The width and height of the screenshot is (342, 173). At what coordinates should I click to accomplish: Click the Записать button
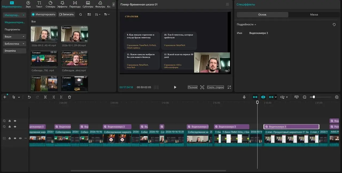click(x=66, y=14)
